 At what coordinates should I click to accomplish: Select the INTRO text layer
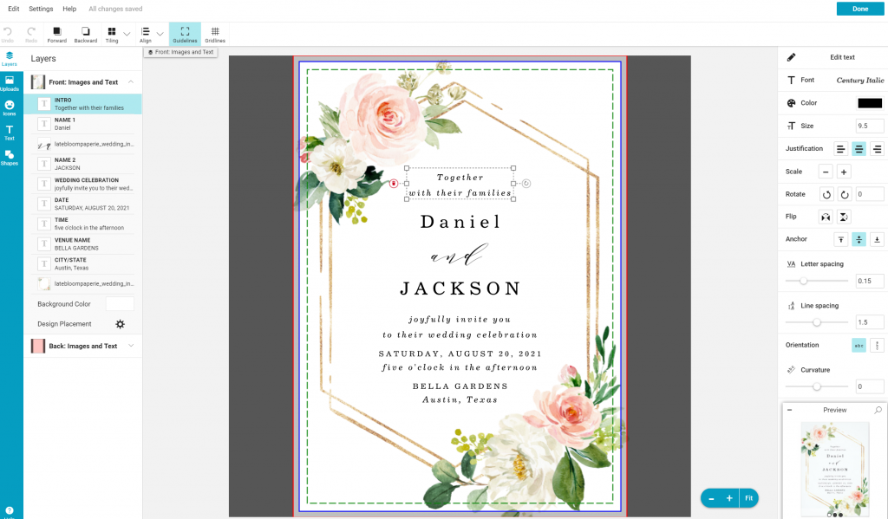82,104
